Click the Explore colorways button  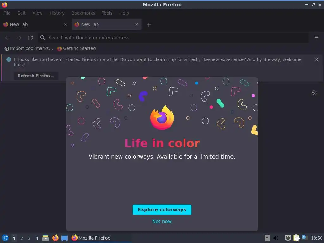(162, 210)
